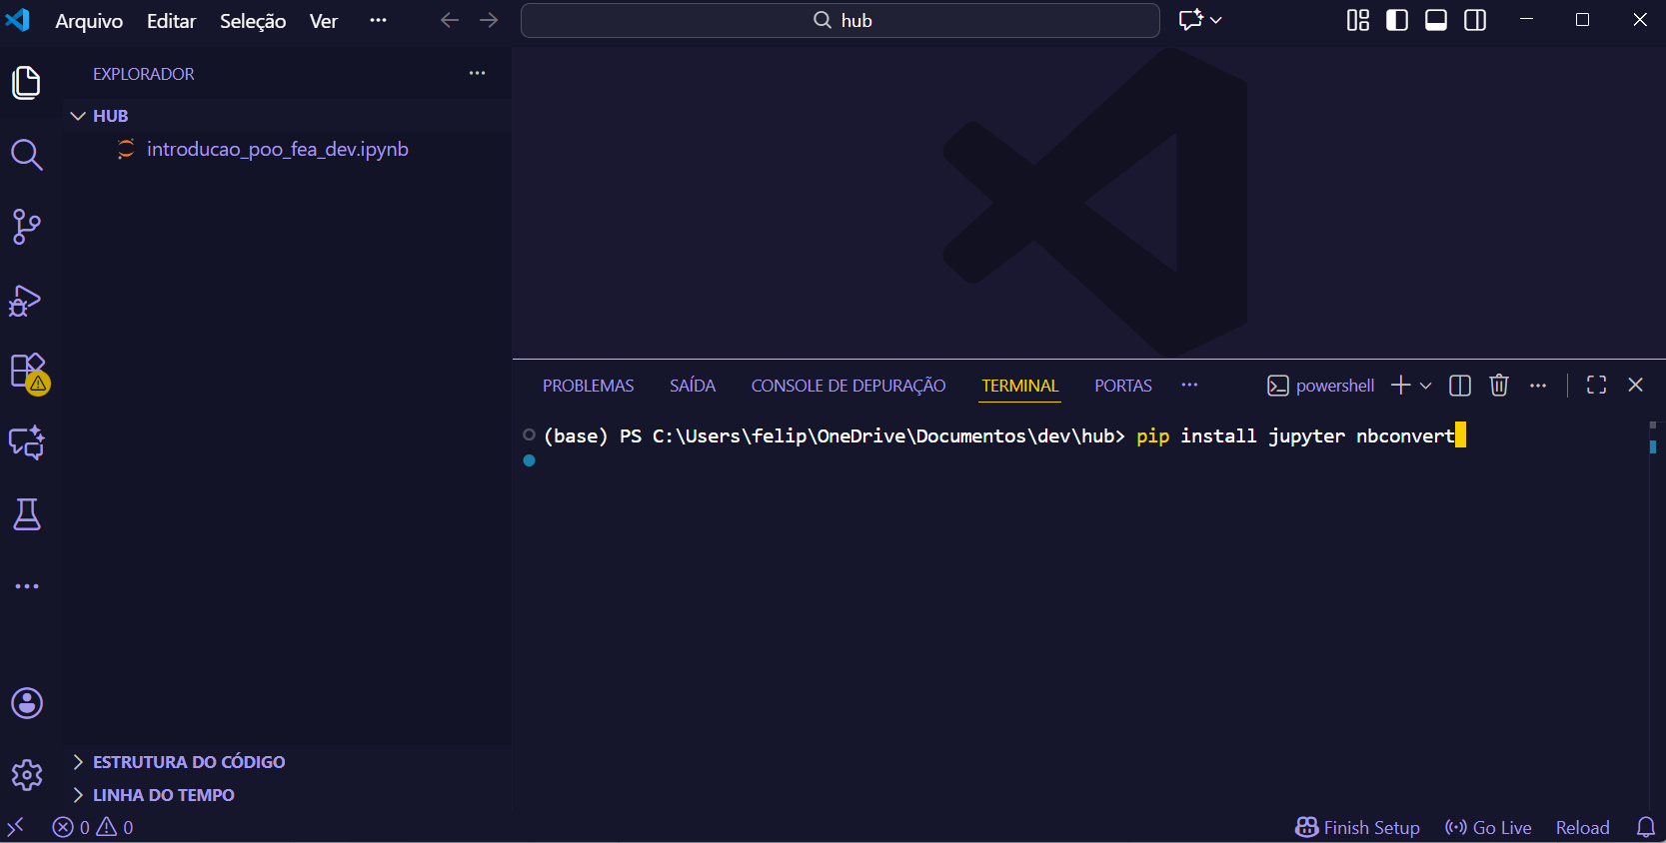Viewport: 1666px width, 843px height.
Task: Open the Search view in activity bar
Action: [26, 155]
